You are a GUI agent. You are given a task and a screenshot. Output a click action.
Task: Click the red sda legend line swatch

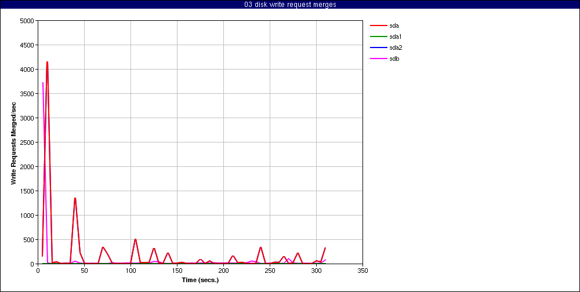coord(378,25)
